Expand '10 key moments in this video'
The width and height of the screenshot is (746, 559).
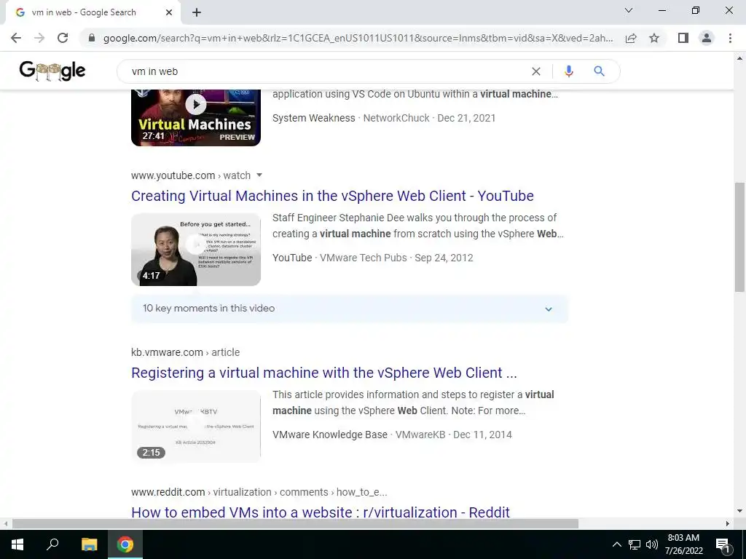click(350, 309)
